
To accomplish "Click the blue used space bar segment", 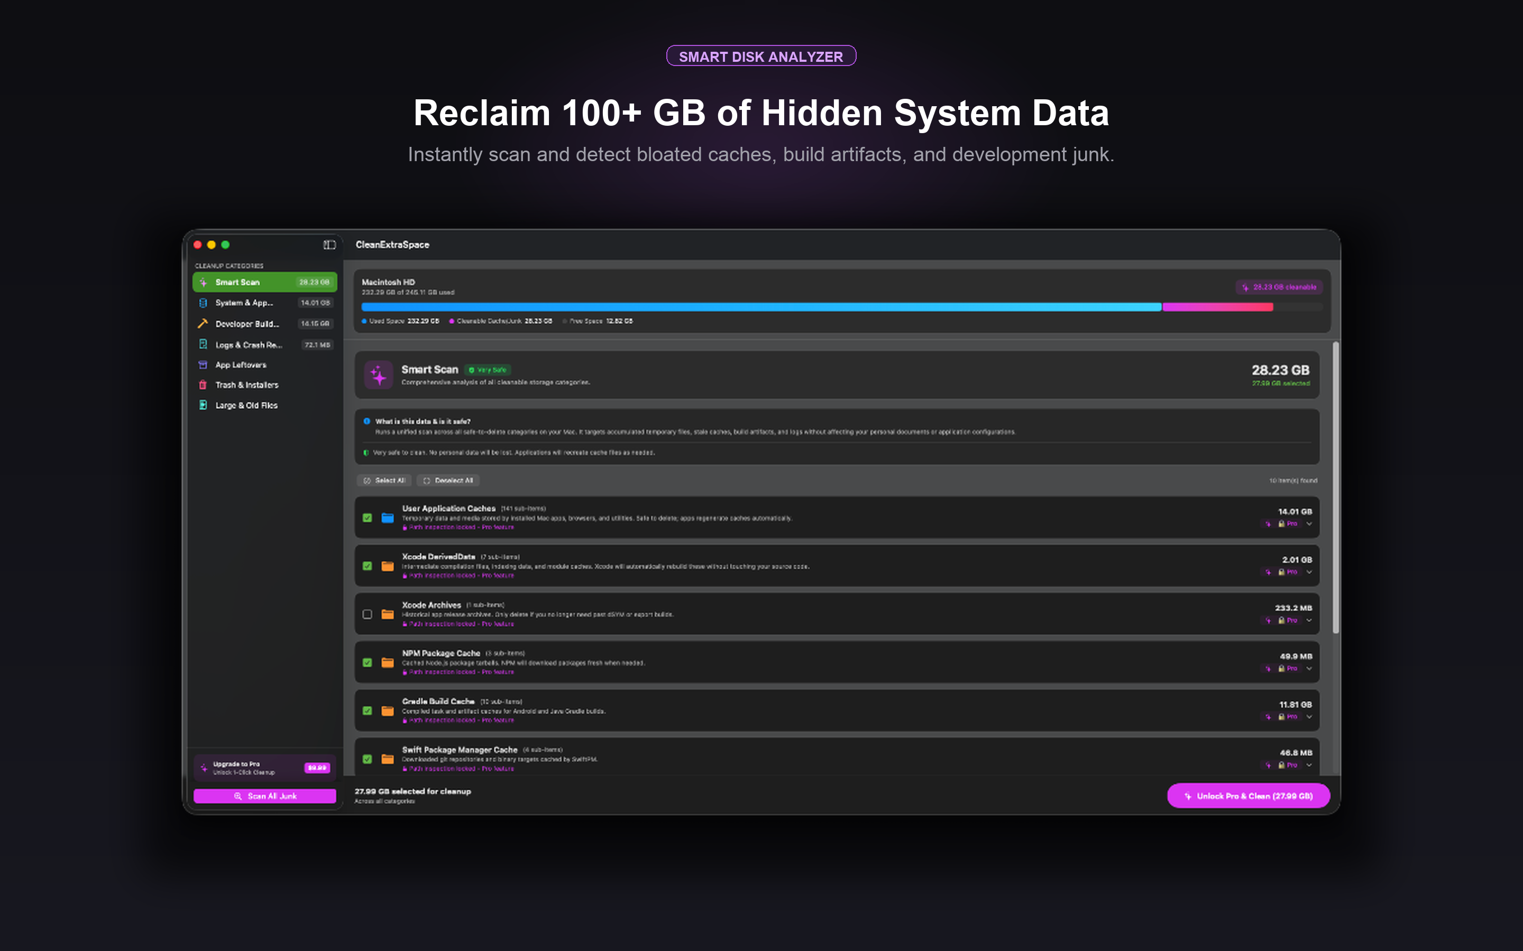I will pos(761,307).
